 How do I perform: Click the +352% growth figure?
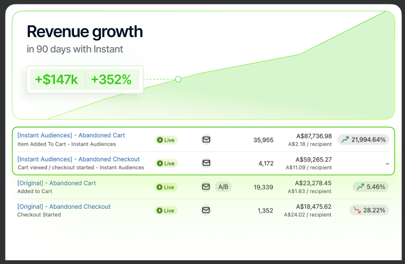(x=111, y=80)
